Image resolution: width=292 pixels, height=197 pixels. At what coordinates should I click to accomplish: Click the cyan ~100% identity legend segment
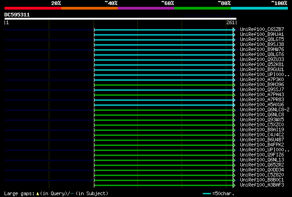click(x=260, y=8)
